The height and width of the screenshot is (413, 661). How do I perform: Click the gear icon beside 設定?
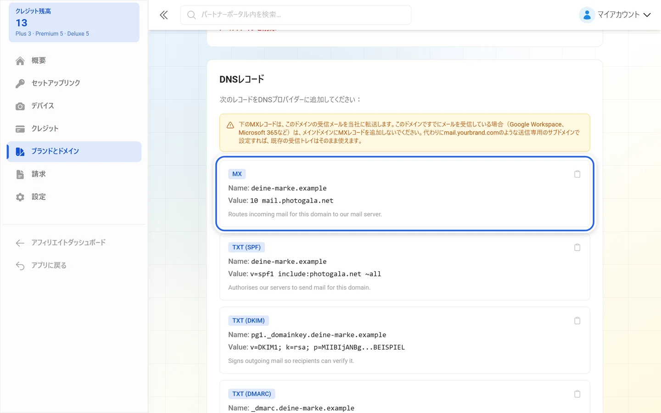20,197
